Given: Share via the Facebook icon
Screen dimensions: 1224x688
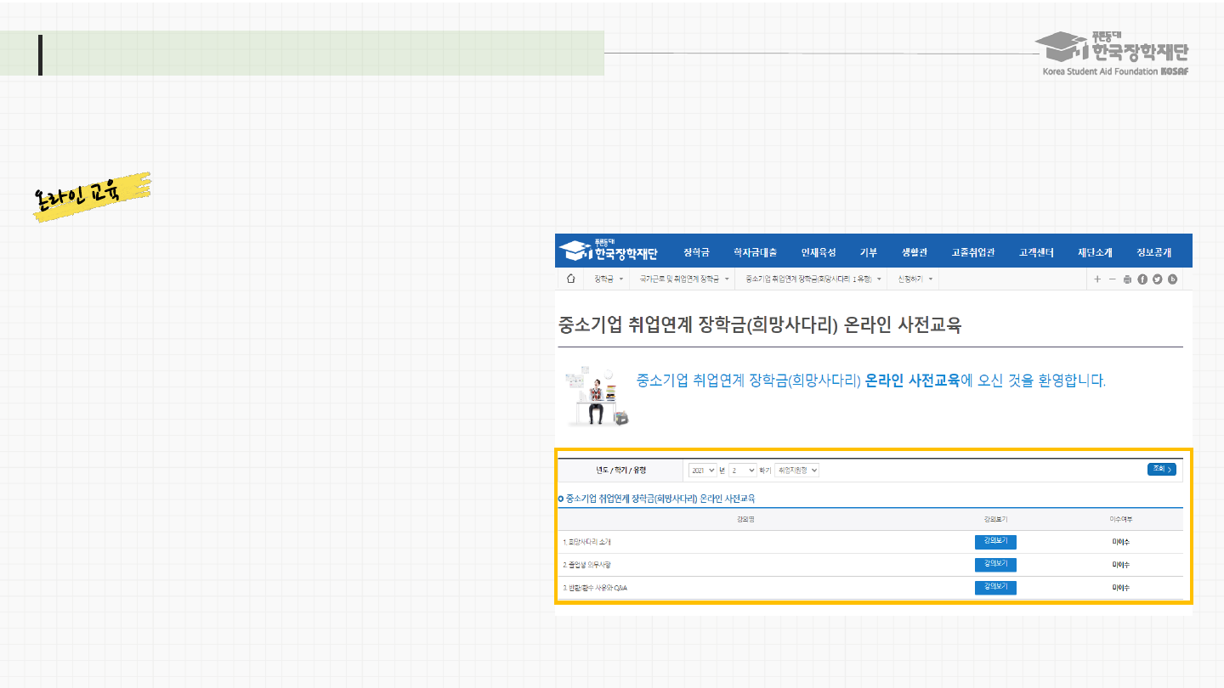Looking at the screenshot, I should (x=1142, y=279).
